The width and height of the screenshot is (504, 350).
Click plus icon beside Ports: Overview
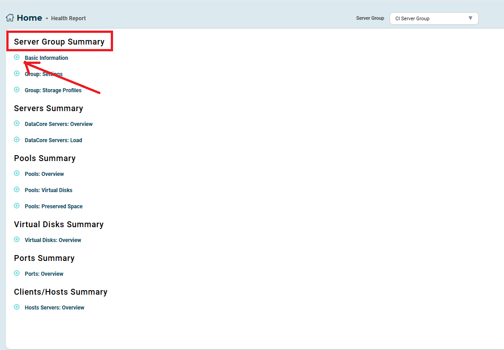[17, 273]
